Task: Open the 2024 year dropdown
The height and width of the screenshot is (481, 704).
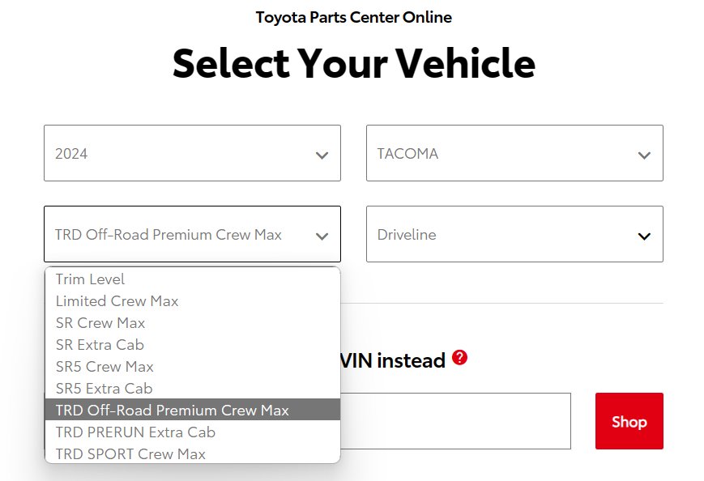Action: pos(192,153)
